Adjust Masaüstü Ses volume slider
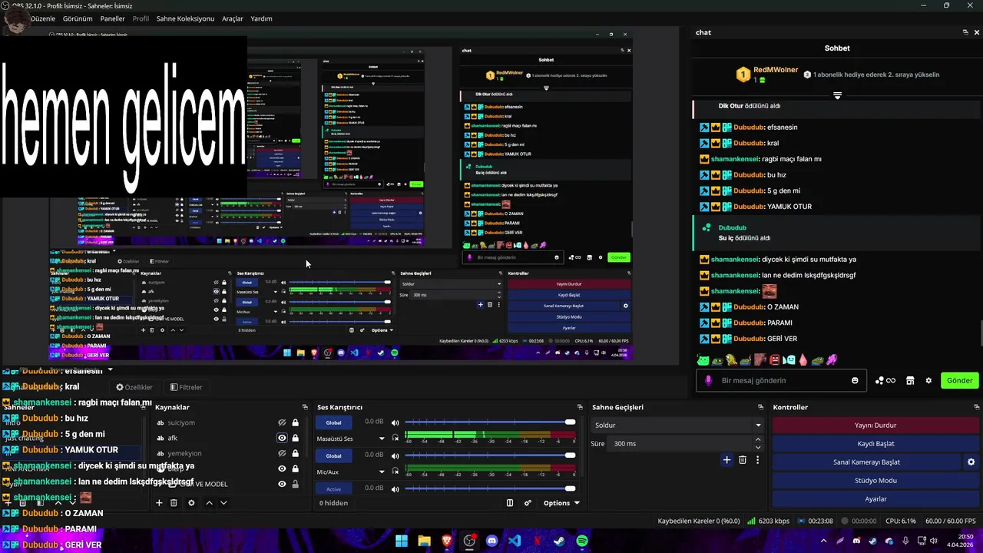The image size is (983, 553). point(490,422)
